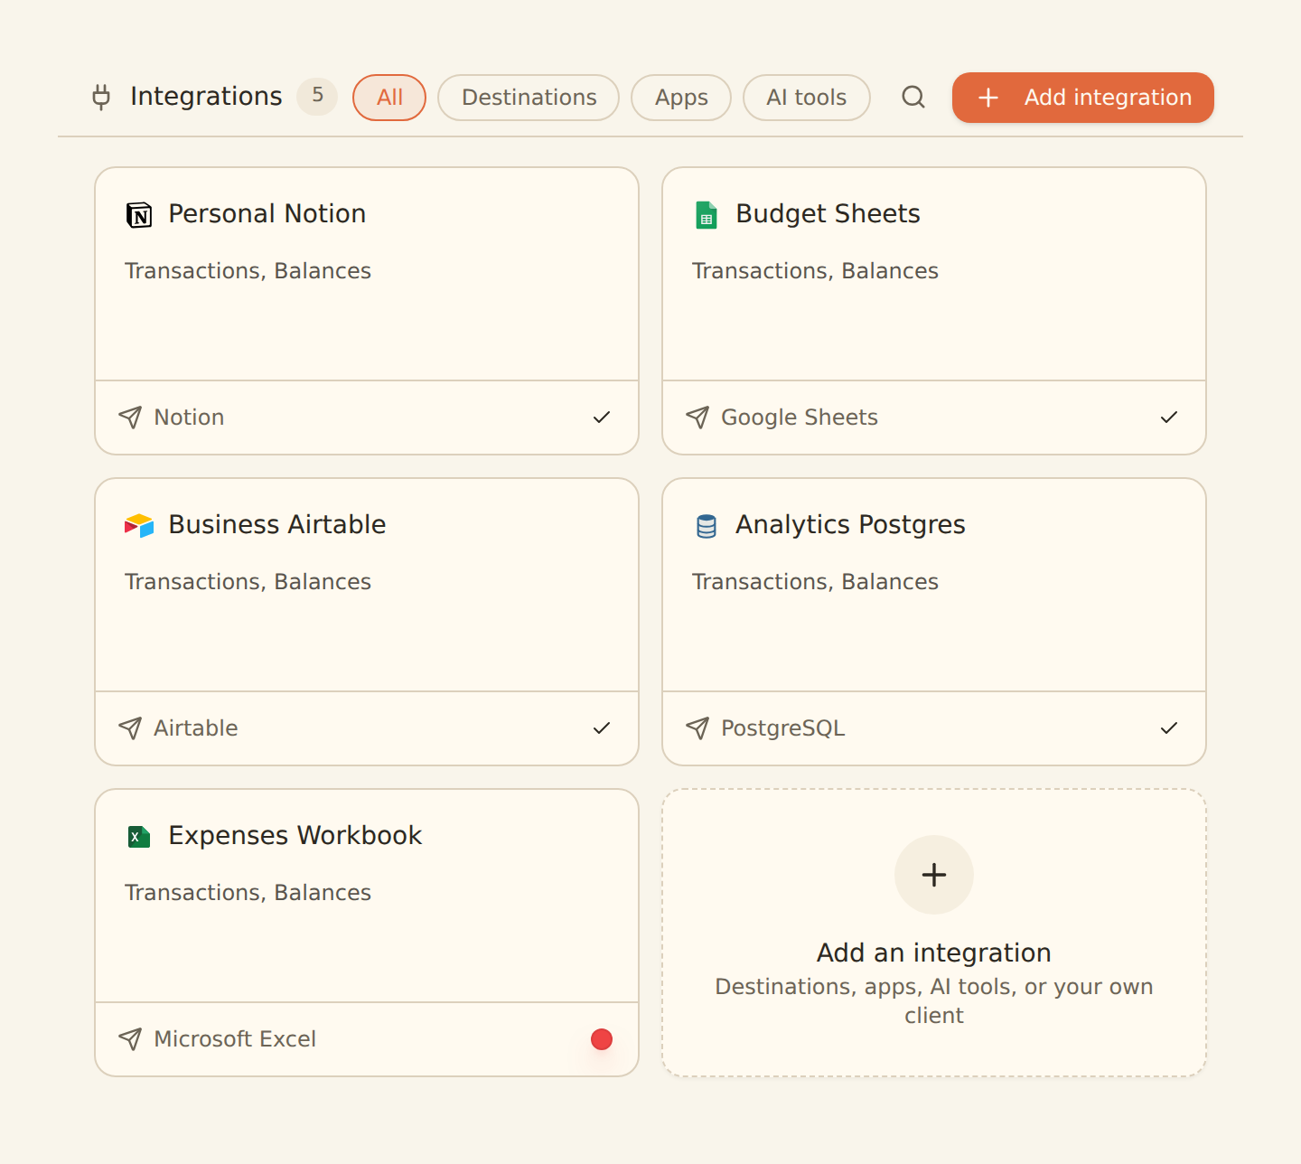This screenshot has width=1301, height=1164.
Task: Open the Business Airtable integration title
Action: (x=277, y=525)
